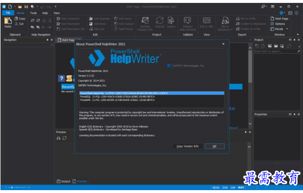Click Add Parameter in the Edit group
Screen dimensions: 303x193
(68, 24)
